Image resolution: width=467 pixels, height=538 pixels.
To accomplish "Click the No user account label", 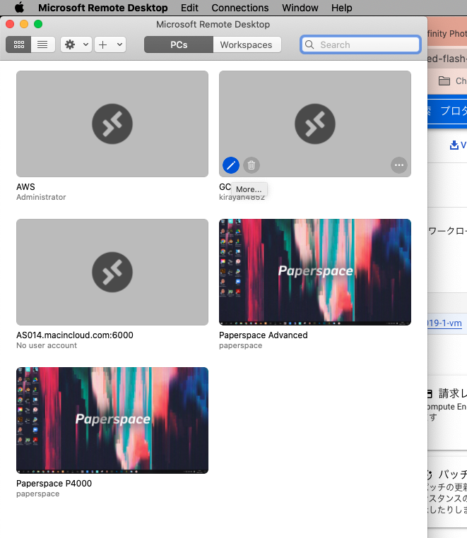I will (47, 345).
